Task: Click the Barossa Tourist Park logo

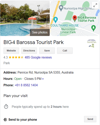Action: [92, 43]
